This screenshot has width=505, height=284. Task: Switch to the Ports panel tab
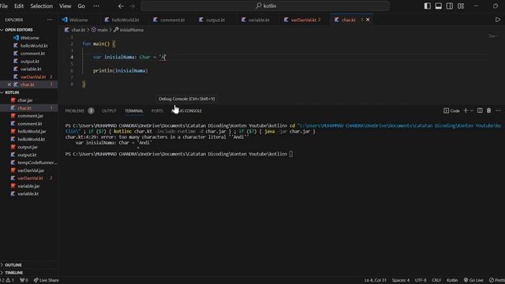157,110
